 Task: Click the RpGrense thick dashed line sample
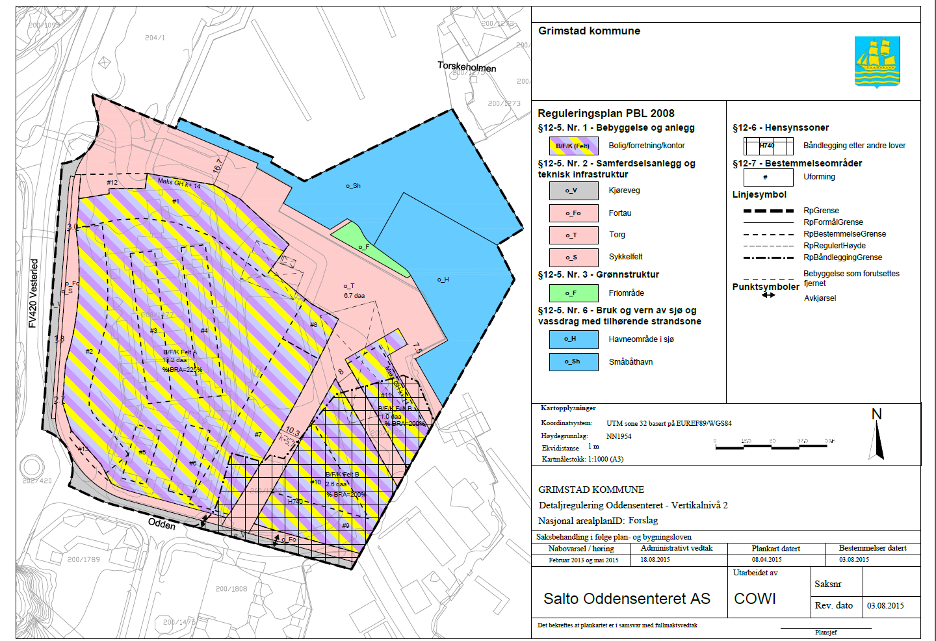pos(768,211)
